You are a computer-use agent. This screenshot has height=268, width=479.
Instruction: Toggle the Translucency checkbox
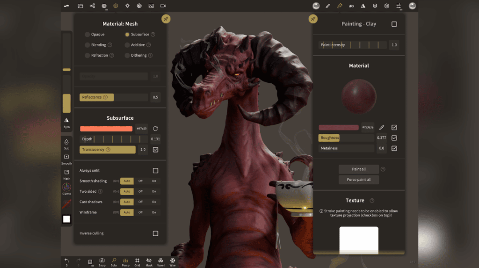coord(155,150)
